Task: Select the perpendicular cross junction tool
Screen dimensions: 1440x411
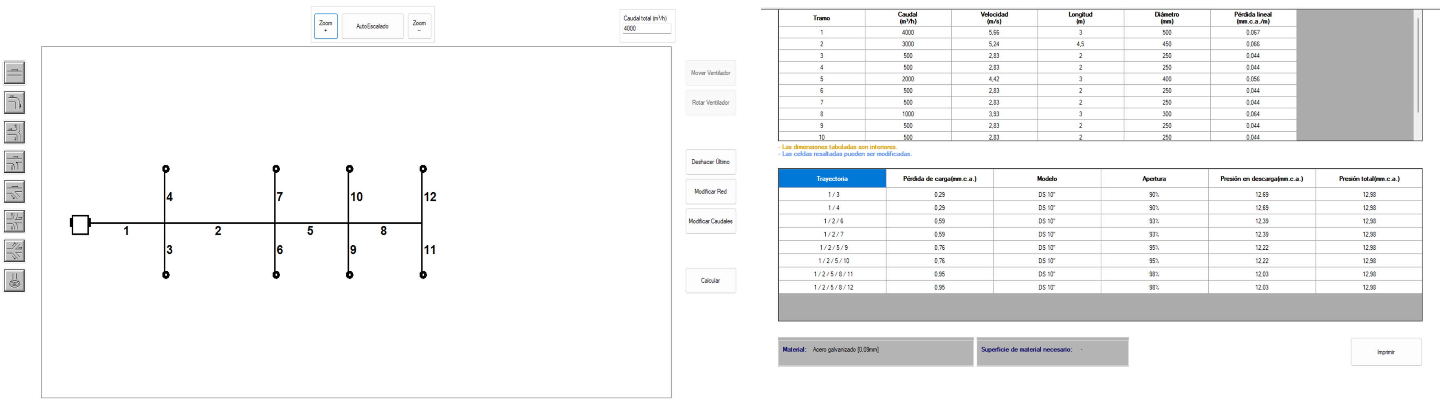Action: coord(15,222)
